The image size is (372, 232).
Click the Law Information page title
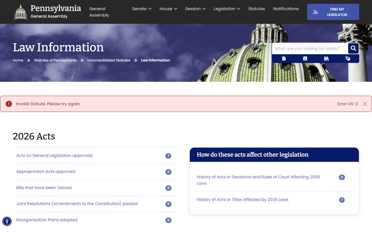[58, 47]
